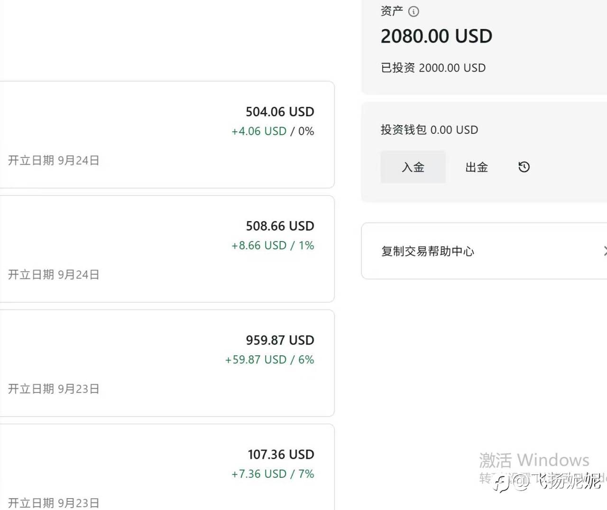
Task: Click the +59.87 USD / 6% profit
Action: point(269,360)
